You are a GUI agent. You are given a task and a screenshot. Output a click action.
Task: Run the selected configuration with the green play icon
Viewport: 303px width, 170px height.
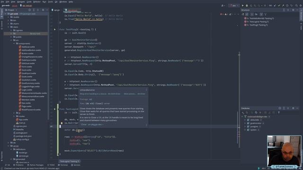coord(243,6)
